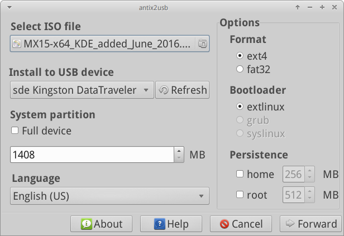Choose extlinux bootloader option
Viewport: 344px width, 236px height.
[240, 107]
